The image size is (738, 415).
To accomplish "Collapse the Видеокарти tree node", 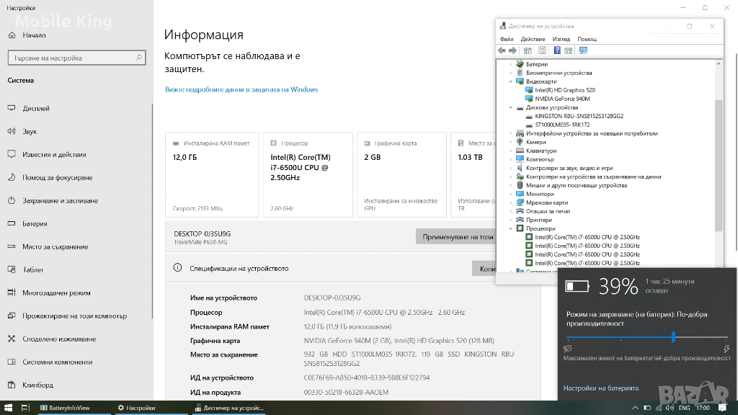I will (511, 81).
